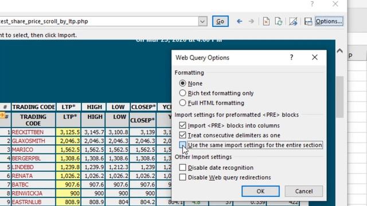This screenshot has width=367, height=206.
Task: Click the MARICO trading code link
Action: (x=22, y=150)
